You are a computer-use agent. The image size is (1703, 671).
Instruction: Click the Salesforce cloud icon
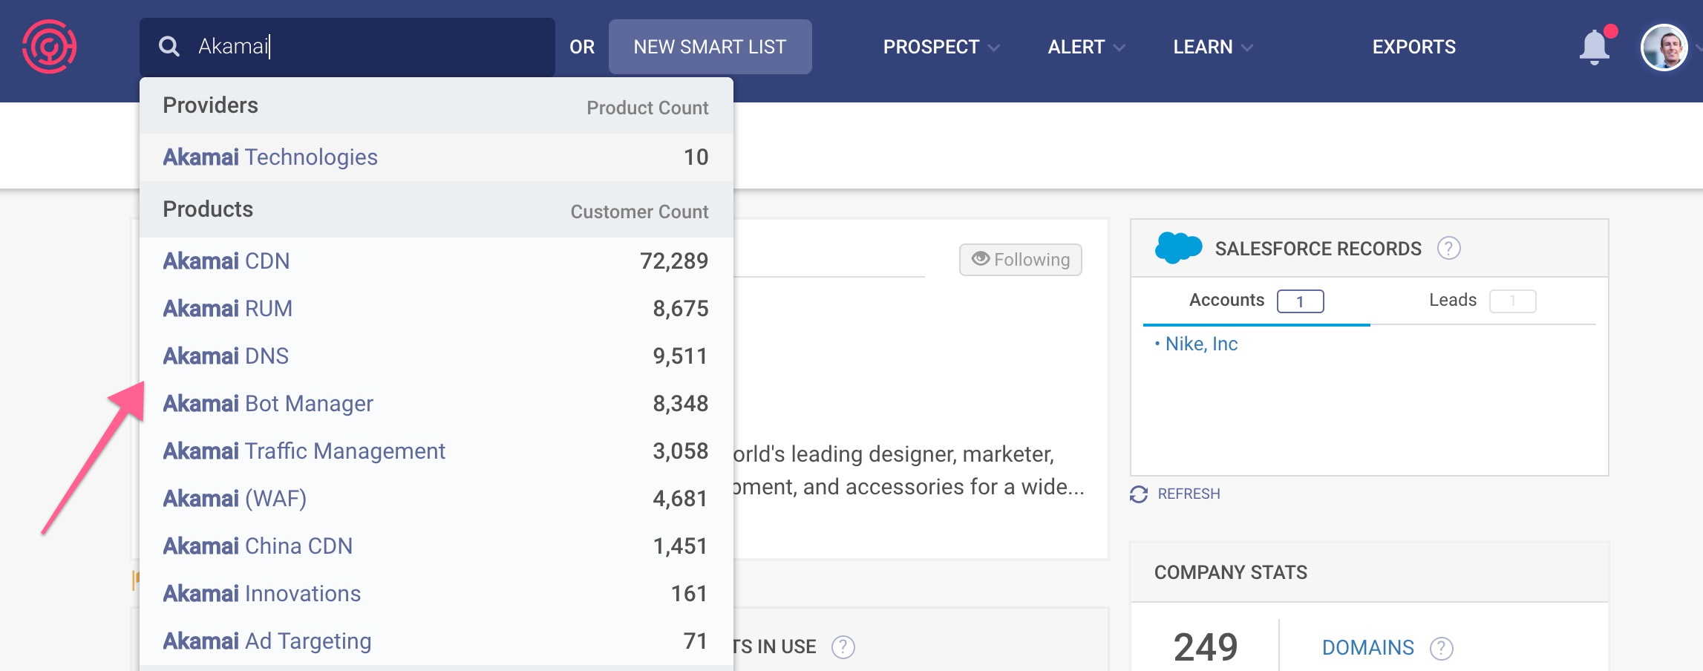(1178, 248)
